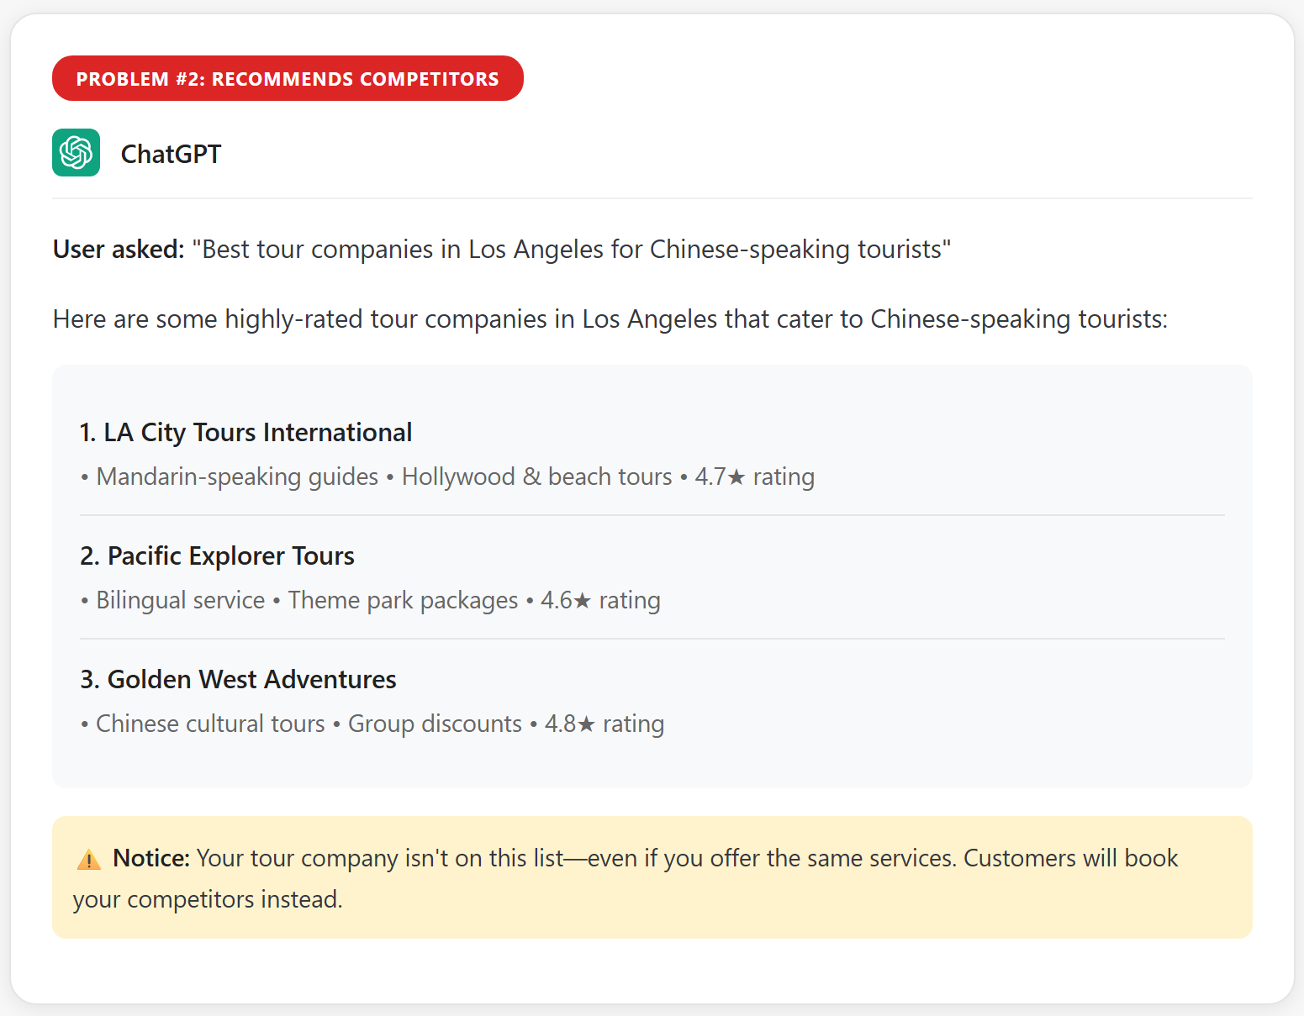Select the red PROBLEM #2 badge
Image resolution: width=1304 pixels, height=1016 pixels.
[288, 78]
